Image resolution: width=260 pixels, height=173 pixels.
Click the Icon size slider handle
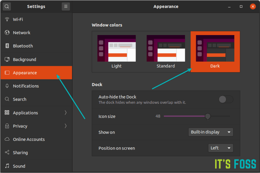(x=208, y=116)
